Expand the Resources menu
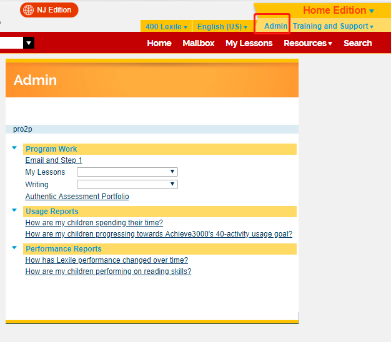The height and width of the screenshot is (342, 391). [x=308, y=43]
